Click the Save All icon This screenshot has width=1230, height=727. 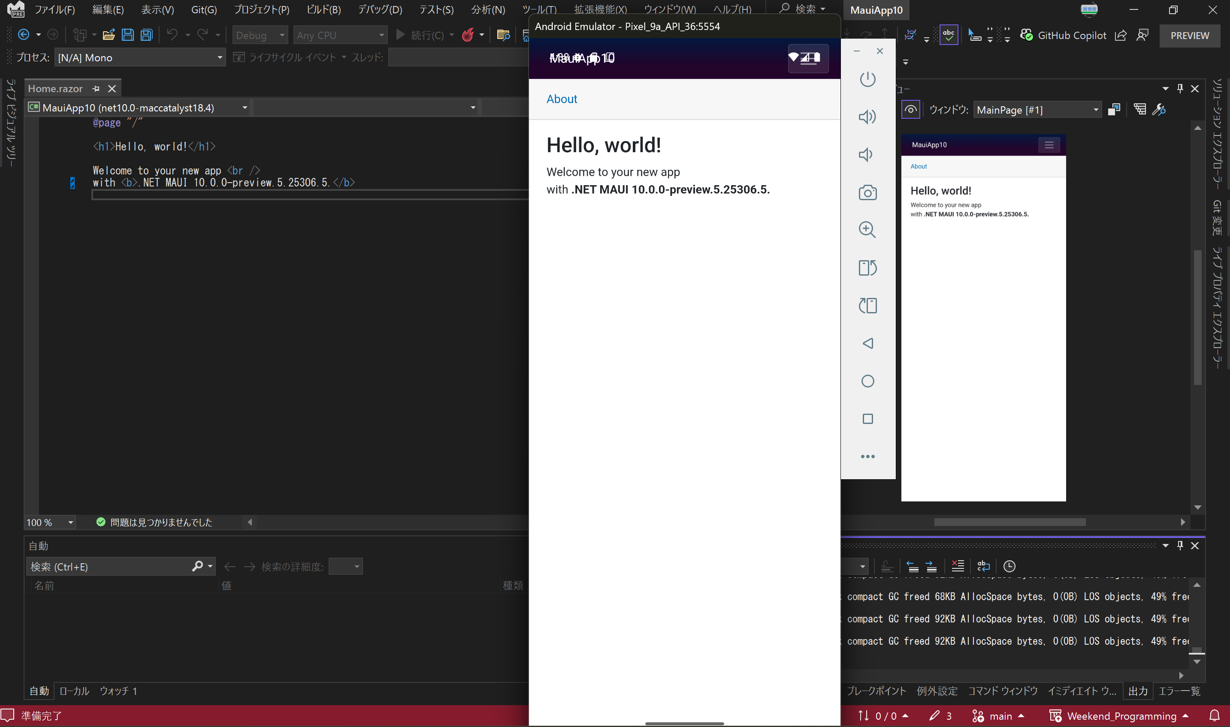pyautogui.click(x=147, y=35)
